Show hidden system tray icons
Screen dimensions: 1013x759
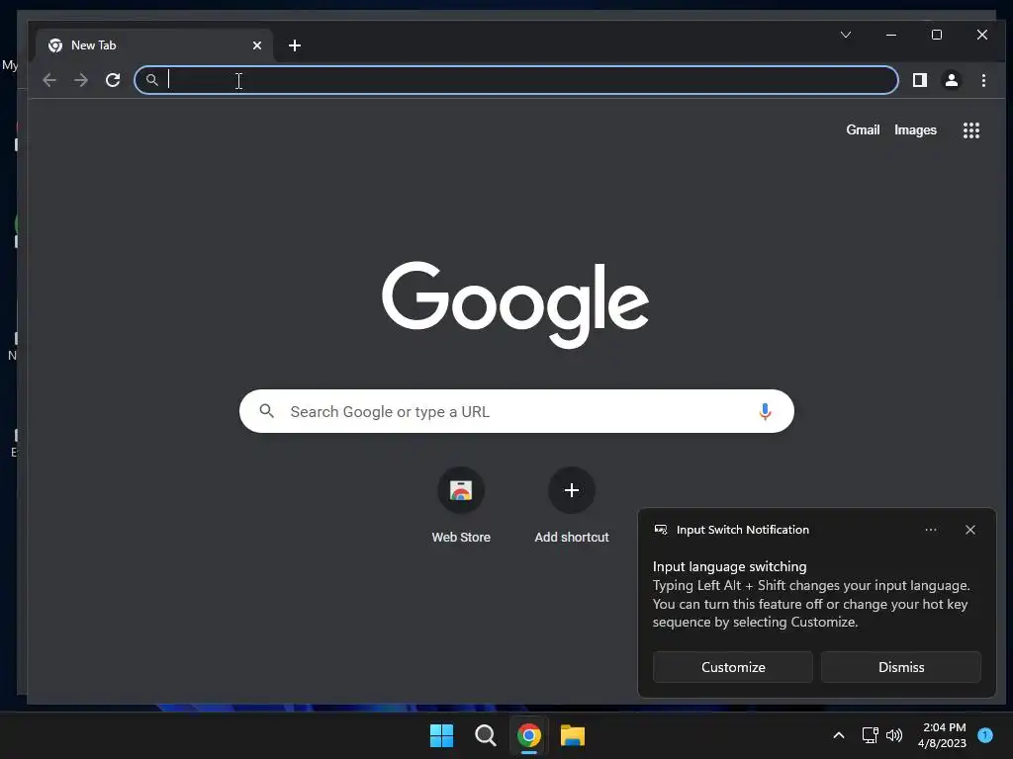[839, 735]
